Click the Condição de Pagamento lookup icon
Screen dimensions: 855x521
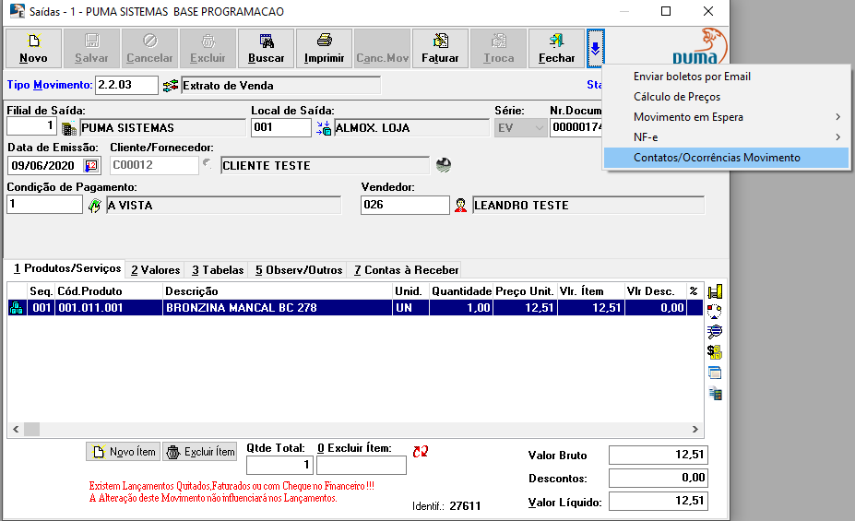point(94,206)
